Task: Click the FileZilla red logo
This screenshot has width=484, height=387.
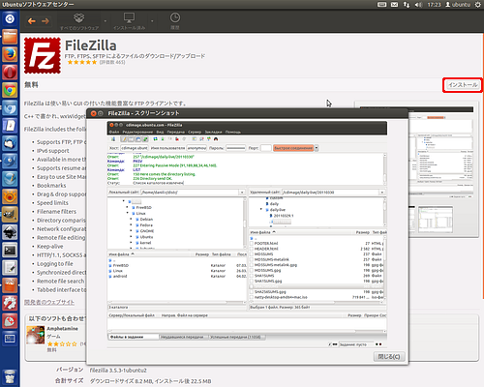Action: point(43,55)
